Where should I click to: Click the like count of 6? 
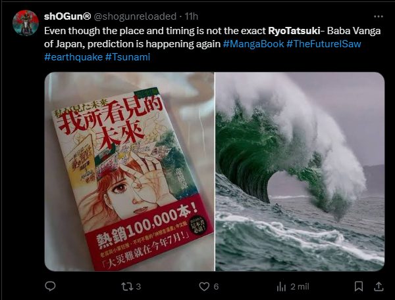(216, 287)
